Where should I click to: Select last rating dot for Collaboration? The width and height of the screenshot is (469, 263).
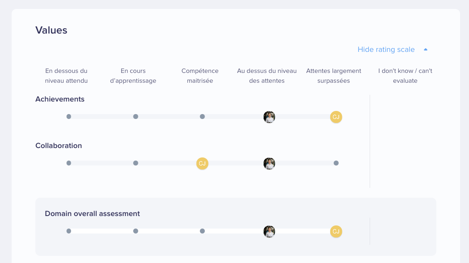point(336,163)
